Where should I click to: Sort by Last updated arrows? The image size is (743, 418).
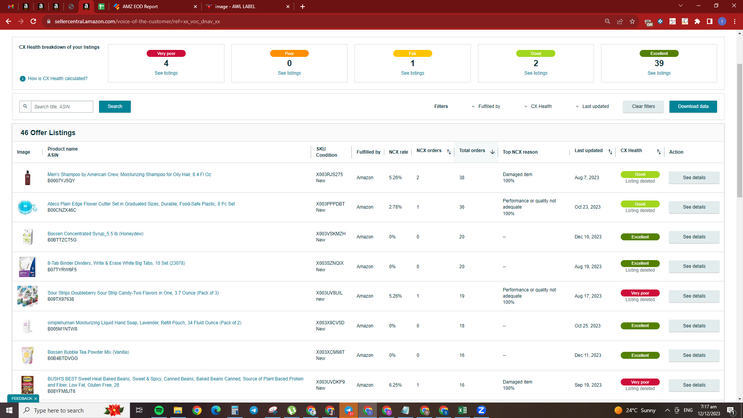(x=610, y=152)
